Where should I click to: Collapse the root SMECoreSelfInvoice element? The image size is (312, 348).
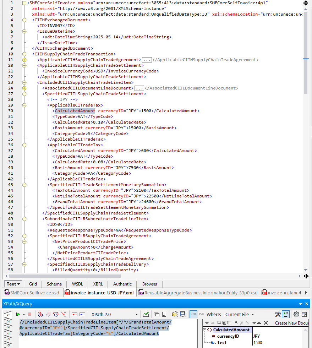(x=24, y=3)
